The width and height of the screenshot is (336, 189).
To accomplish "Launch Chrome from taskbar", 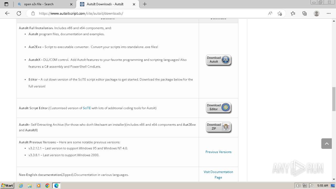I will [x=48, y=186].
